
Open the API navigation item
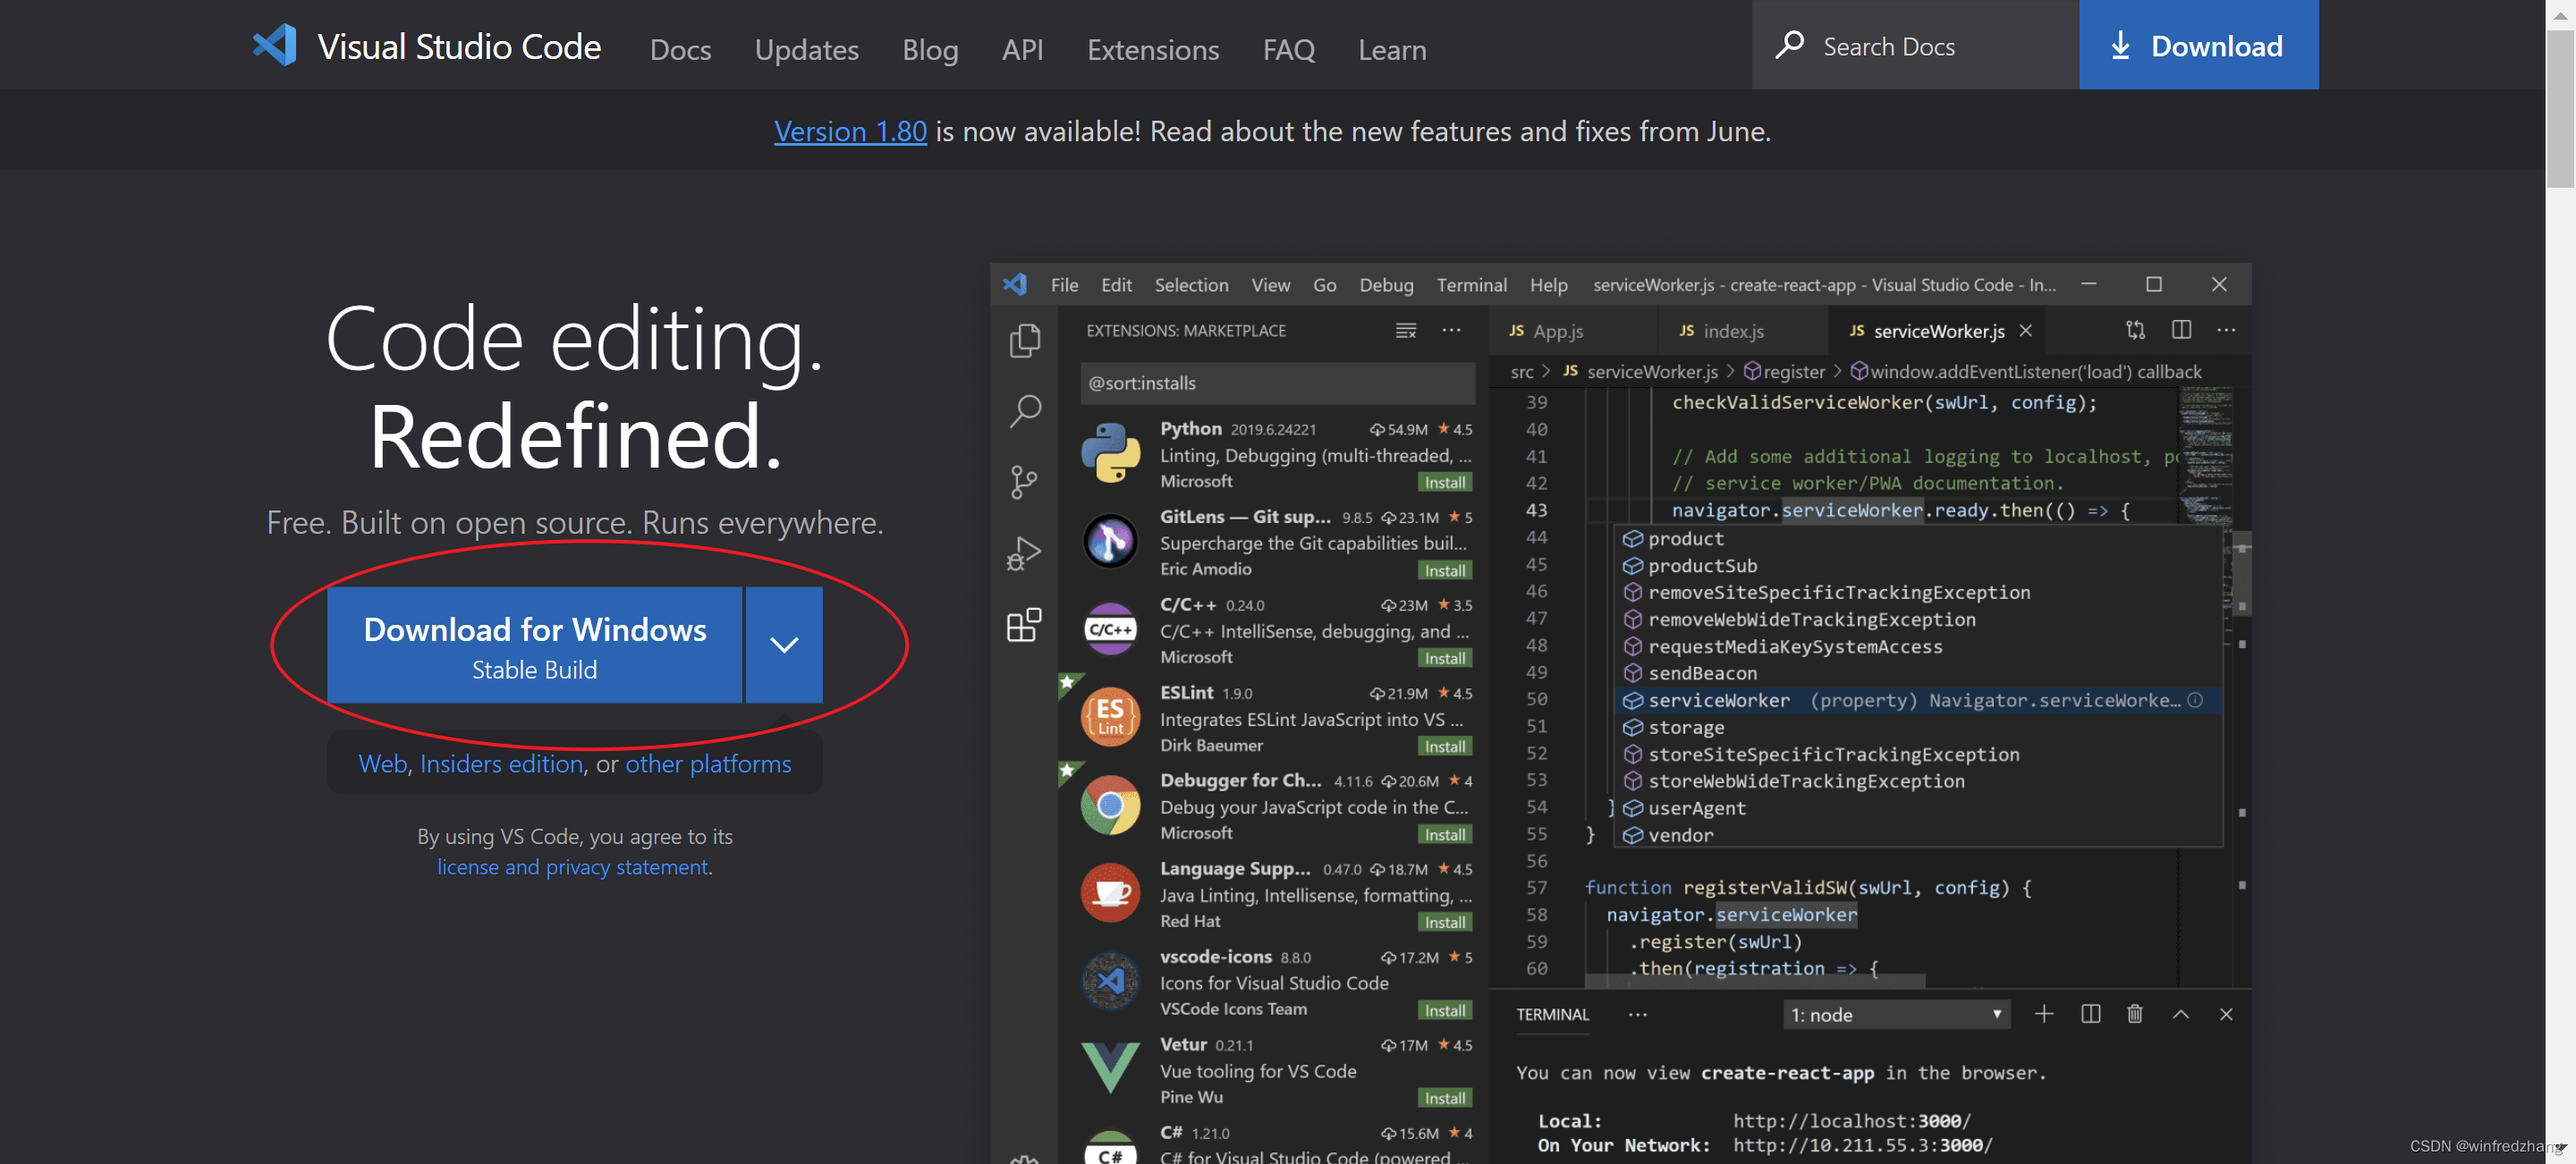click(1022, 49)
